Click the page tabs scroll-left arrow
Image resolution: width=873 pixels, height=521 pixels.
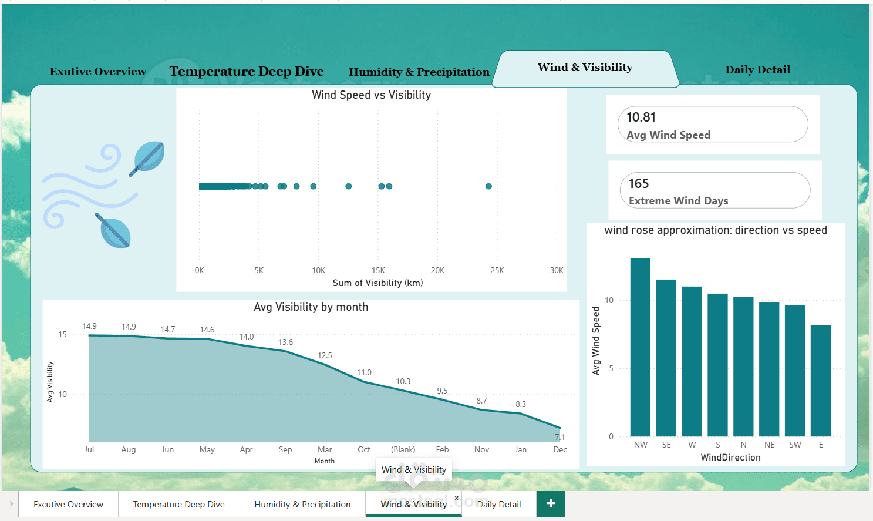point(11,504)
